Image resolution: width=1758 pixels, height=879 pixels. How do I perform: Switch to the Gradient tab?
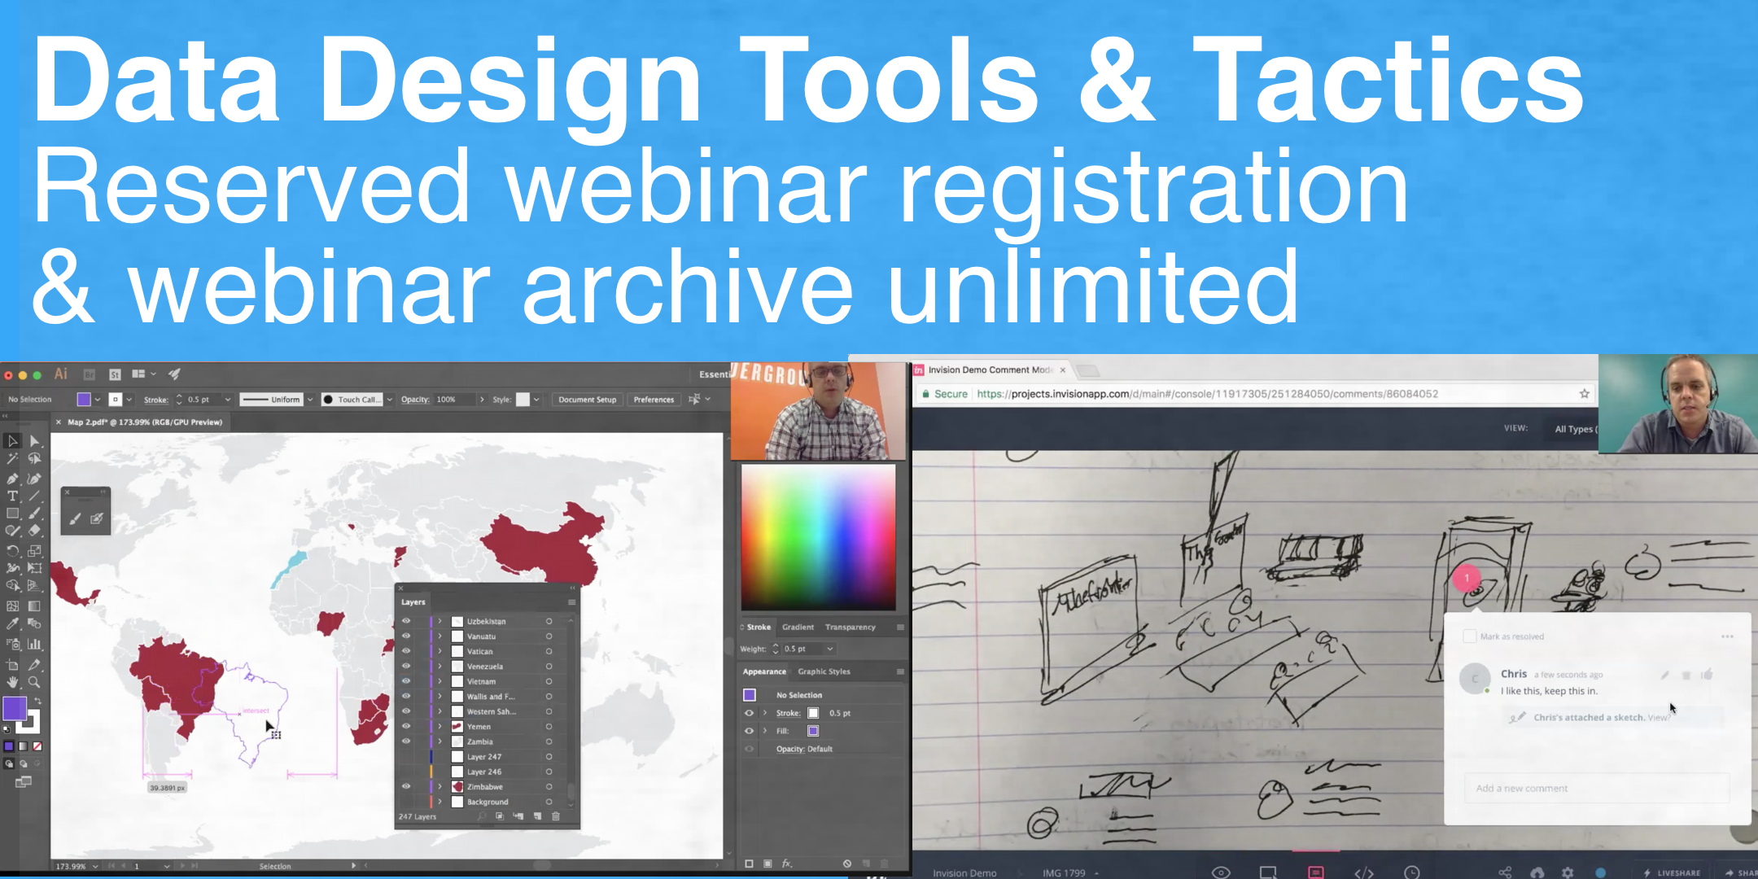pos(798,627)
